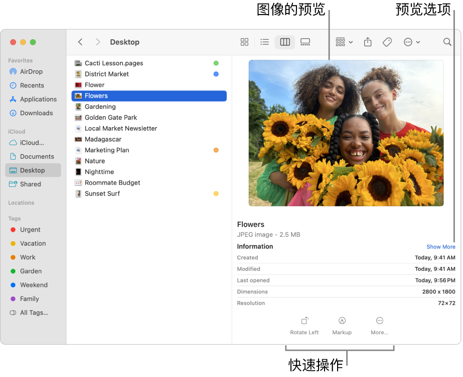463x377 pixels.
Task: Select the Gardening file in the list
Action: point(99,107)
